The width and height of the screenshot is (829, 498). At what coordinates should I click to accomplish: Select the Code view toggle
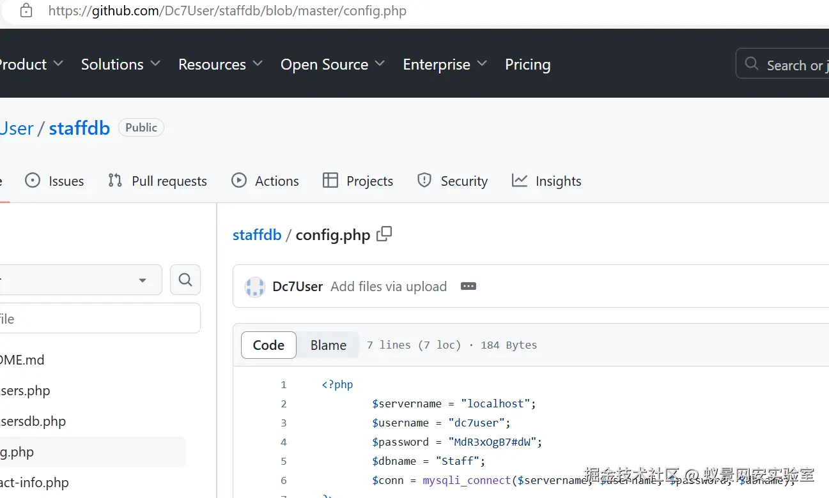click(x=268, y=345)
